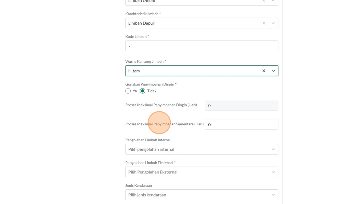Expand the Jenis Kendaraan dropdown
The height and width of the screenshot is (204, 364).
pyautogui.click(x=273, y=195)
